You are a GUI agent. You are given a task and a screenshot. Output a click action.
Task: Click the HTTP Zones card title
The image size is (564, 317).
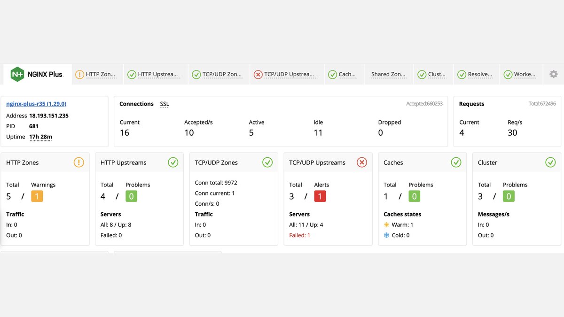coord(23,162)
